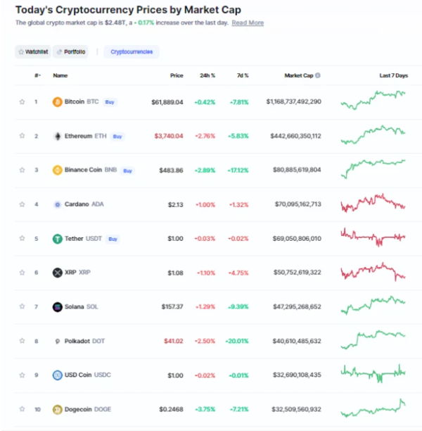Click the Bitcoin last 7 days sparkline

[373, 100]
